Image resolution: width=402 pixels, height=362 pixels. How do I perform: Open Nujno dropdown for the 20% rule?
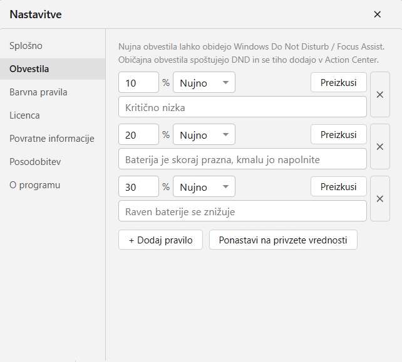[x=204, y=134]
